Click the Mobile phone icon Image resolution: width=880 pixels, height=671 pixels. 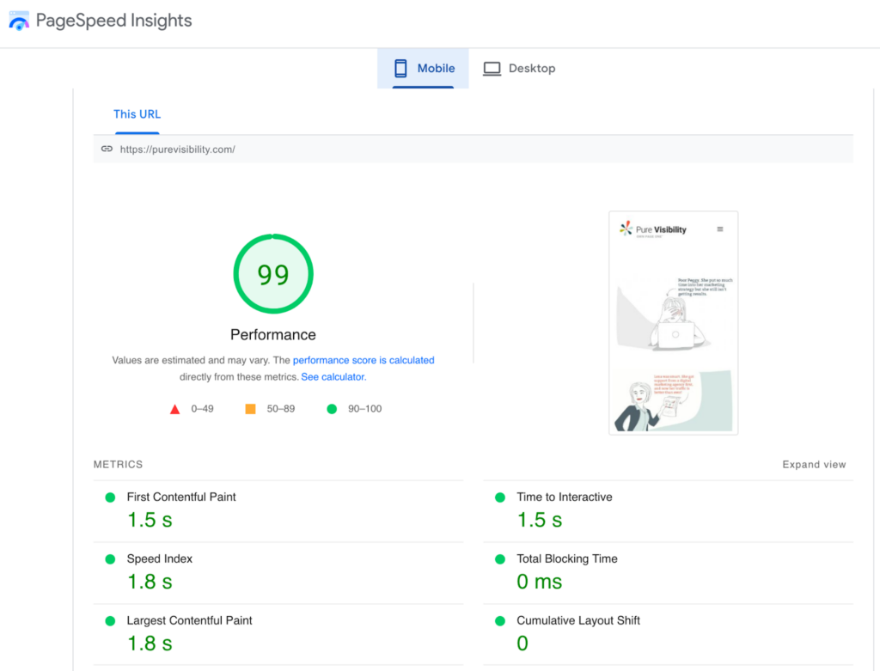click(x=400, y=68)
